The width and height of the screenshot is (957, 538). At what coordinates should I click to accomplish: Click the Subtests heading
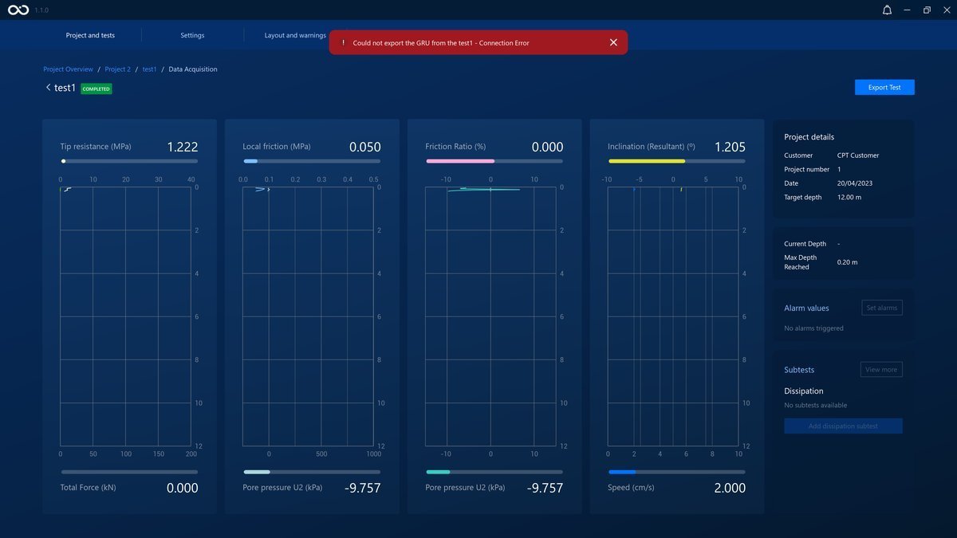click(x=799, y=370)
